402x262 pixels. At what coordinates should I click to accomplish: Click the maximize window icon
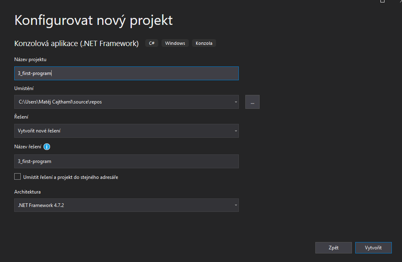[382, 1]
